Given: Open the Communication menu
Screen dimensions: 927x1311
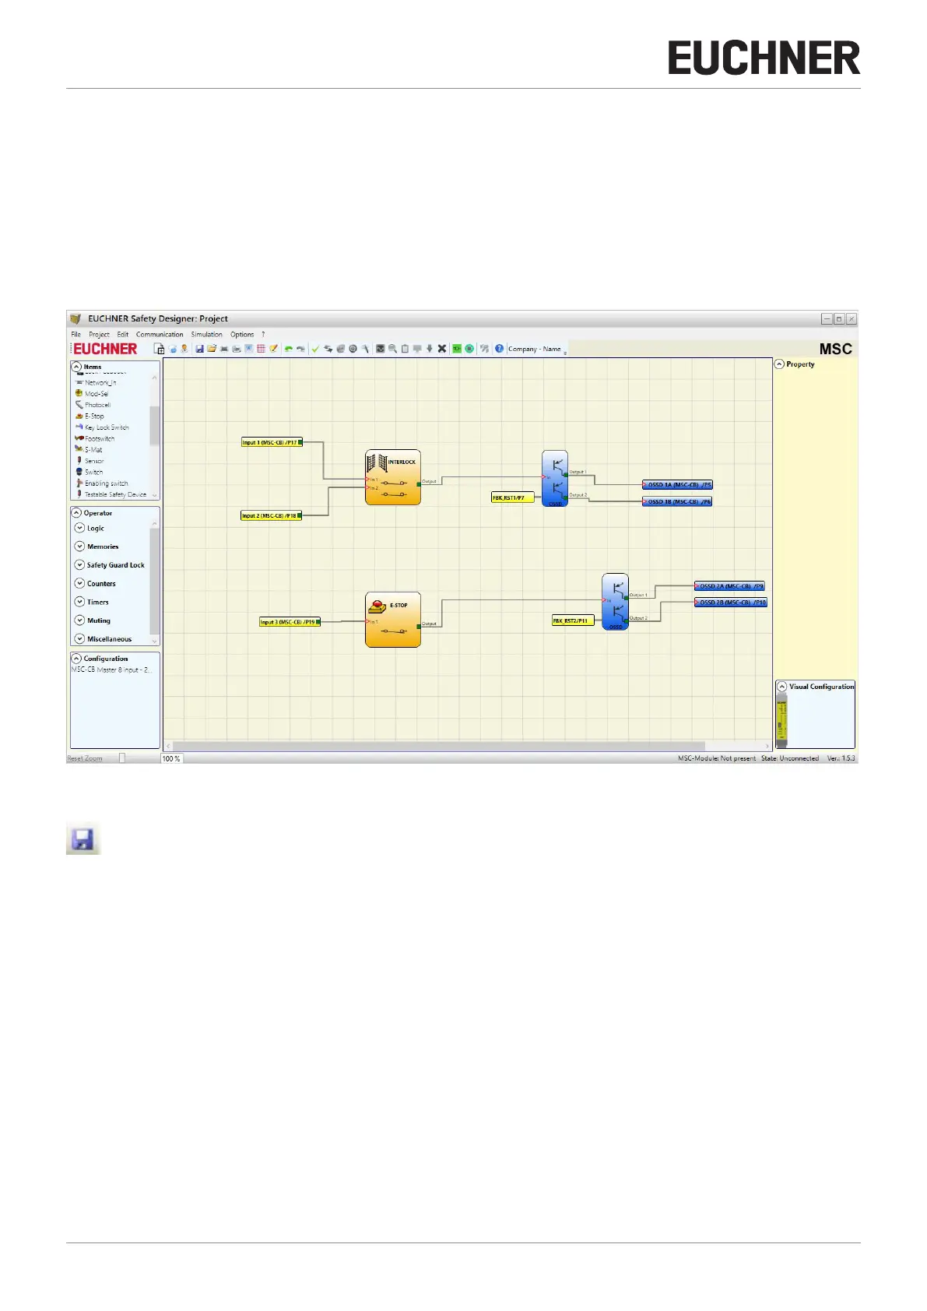Looking at the screenshot, I should coord(160,335).
